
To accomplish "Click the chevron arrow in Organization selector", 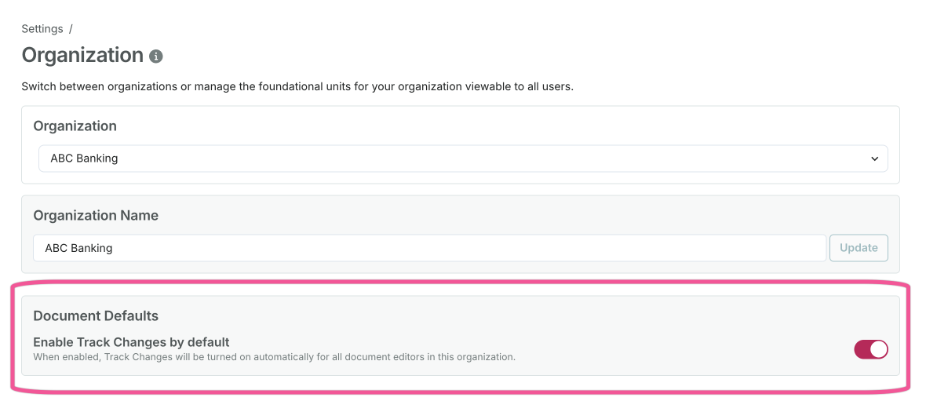I will [875, 159].
